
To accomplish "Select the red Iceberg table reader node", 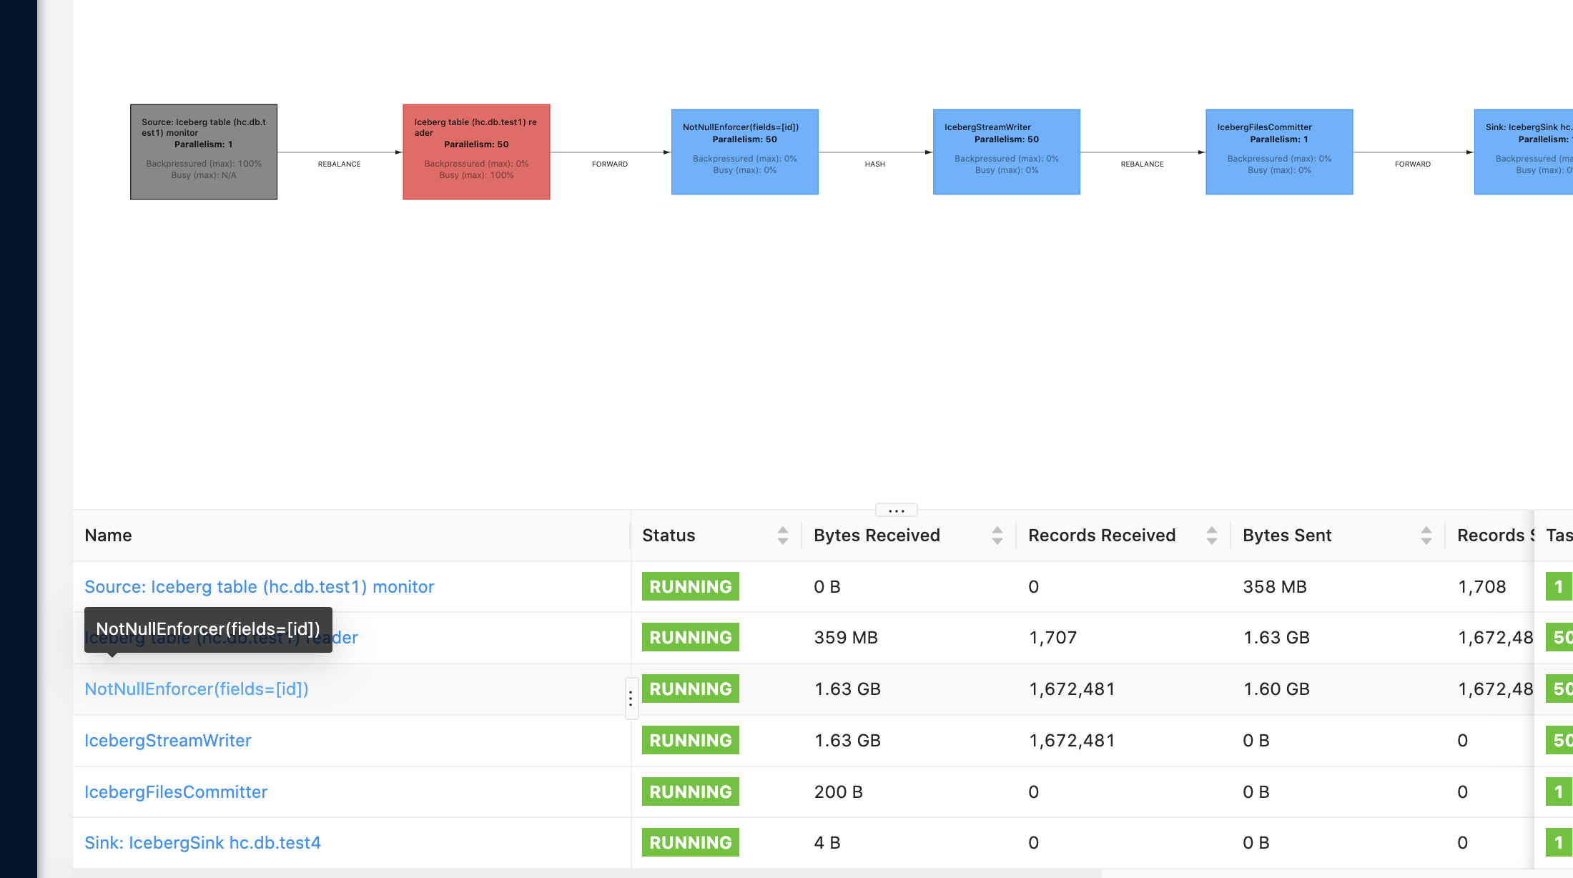I will (476, 152).
